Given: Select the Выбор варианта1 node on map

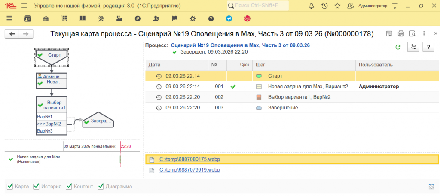Looking at the screenshot, I should pos(52,105).
